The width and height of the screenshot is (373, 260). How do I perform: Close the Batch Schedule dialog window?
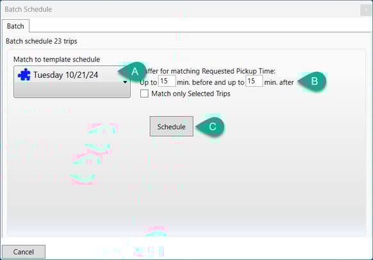365,10
